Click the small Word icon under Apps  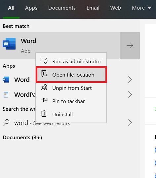6,80
